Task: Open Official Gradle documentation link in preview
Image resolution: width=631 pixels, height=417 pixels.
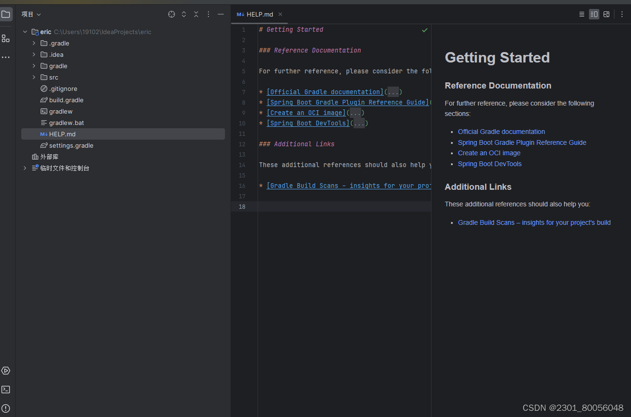Action: point(501,132)
